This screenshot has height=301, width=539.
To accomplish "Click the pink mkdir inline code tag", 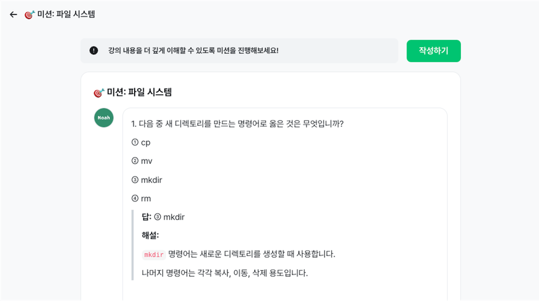I will click(154, 254).
